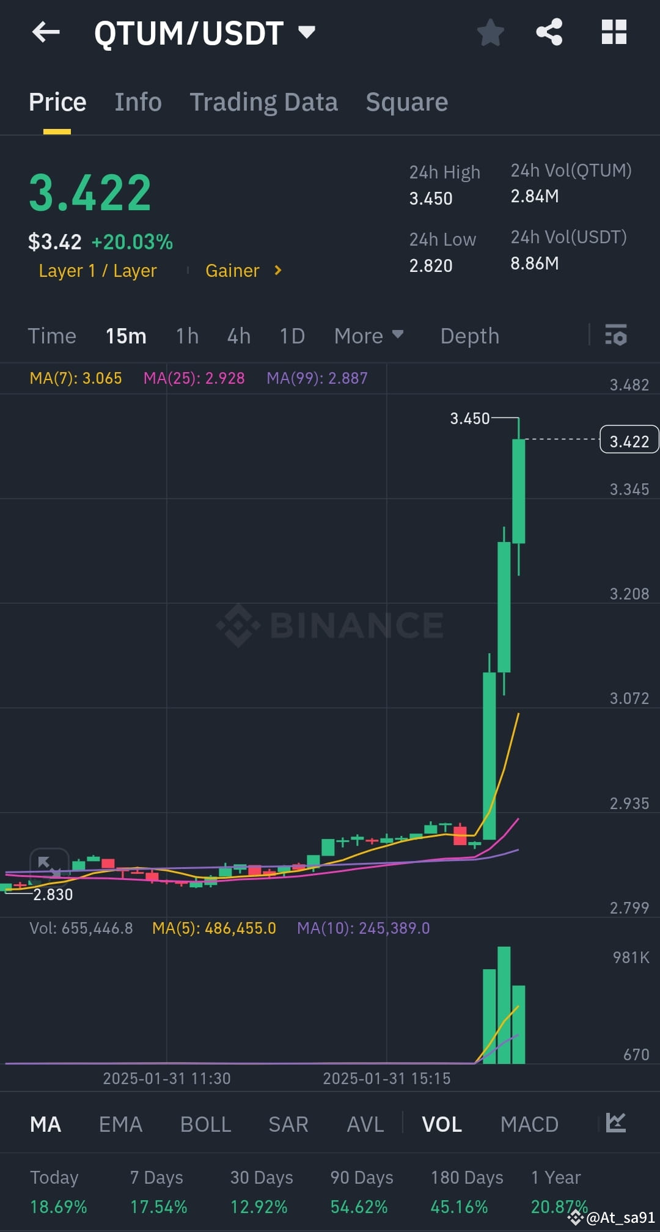660x1232 pixels.
Task: Show the Depth view
Action: coord(469,335)
